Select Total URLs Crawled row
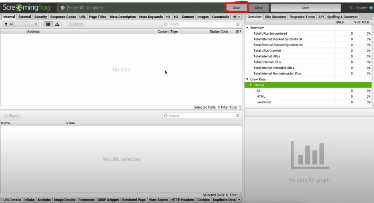374x203 pixels. coord(308,51)
